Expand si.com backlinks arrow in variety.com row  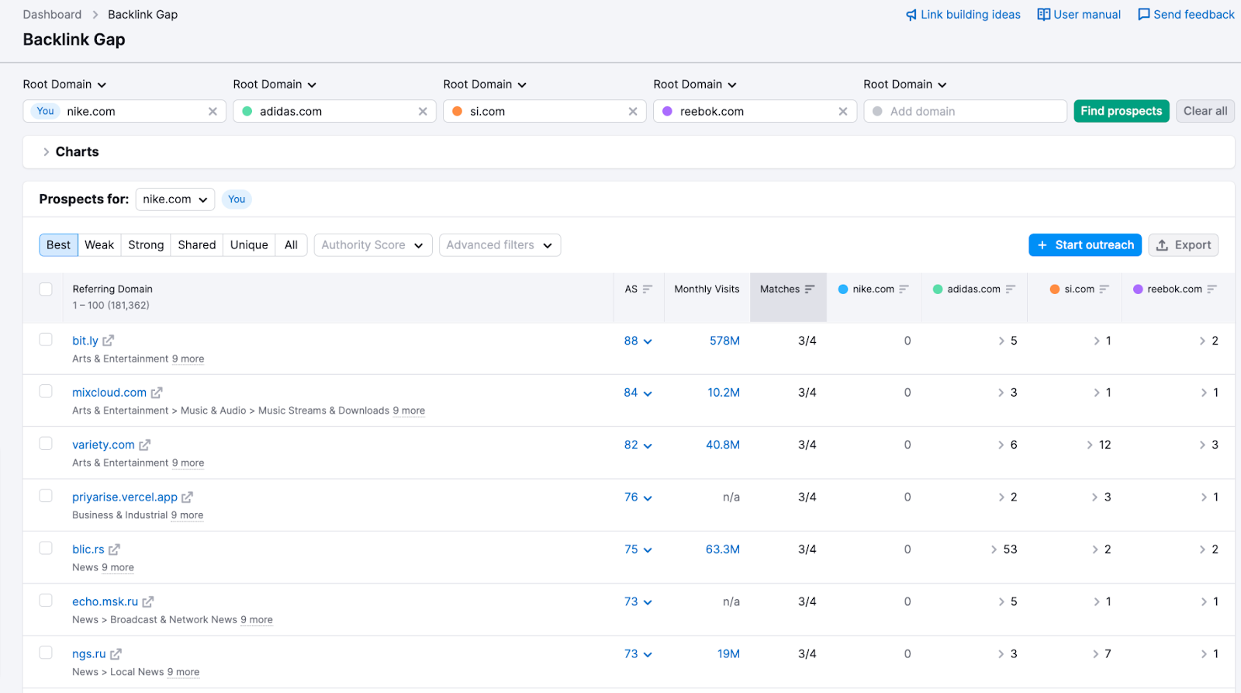[1090, 445]
